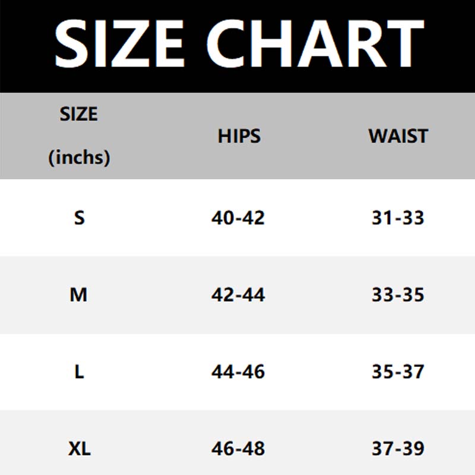Viewport: 475px width, 475px height.
Task: Click the 35-37 waist value
Action: 398,372
